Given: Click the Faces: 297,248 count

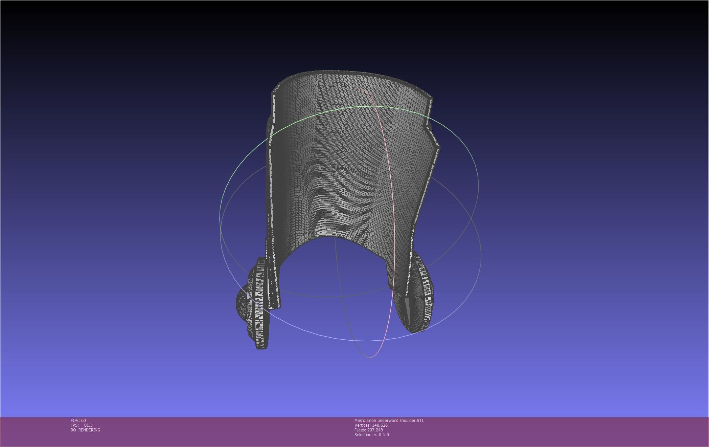Looking at the screenshot, I should pos(369,430).
